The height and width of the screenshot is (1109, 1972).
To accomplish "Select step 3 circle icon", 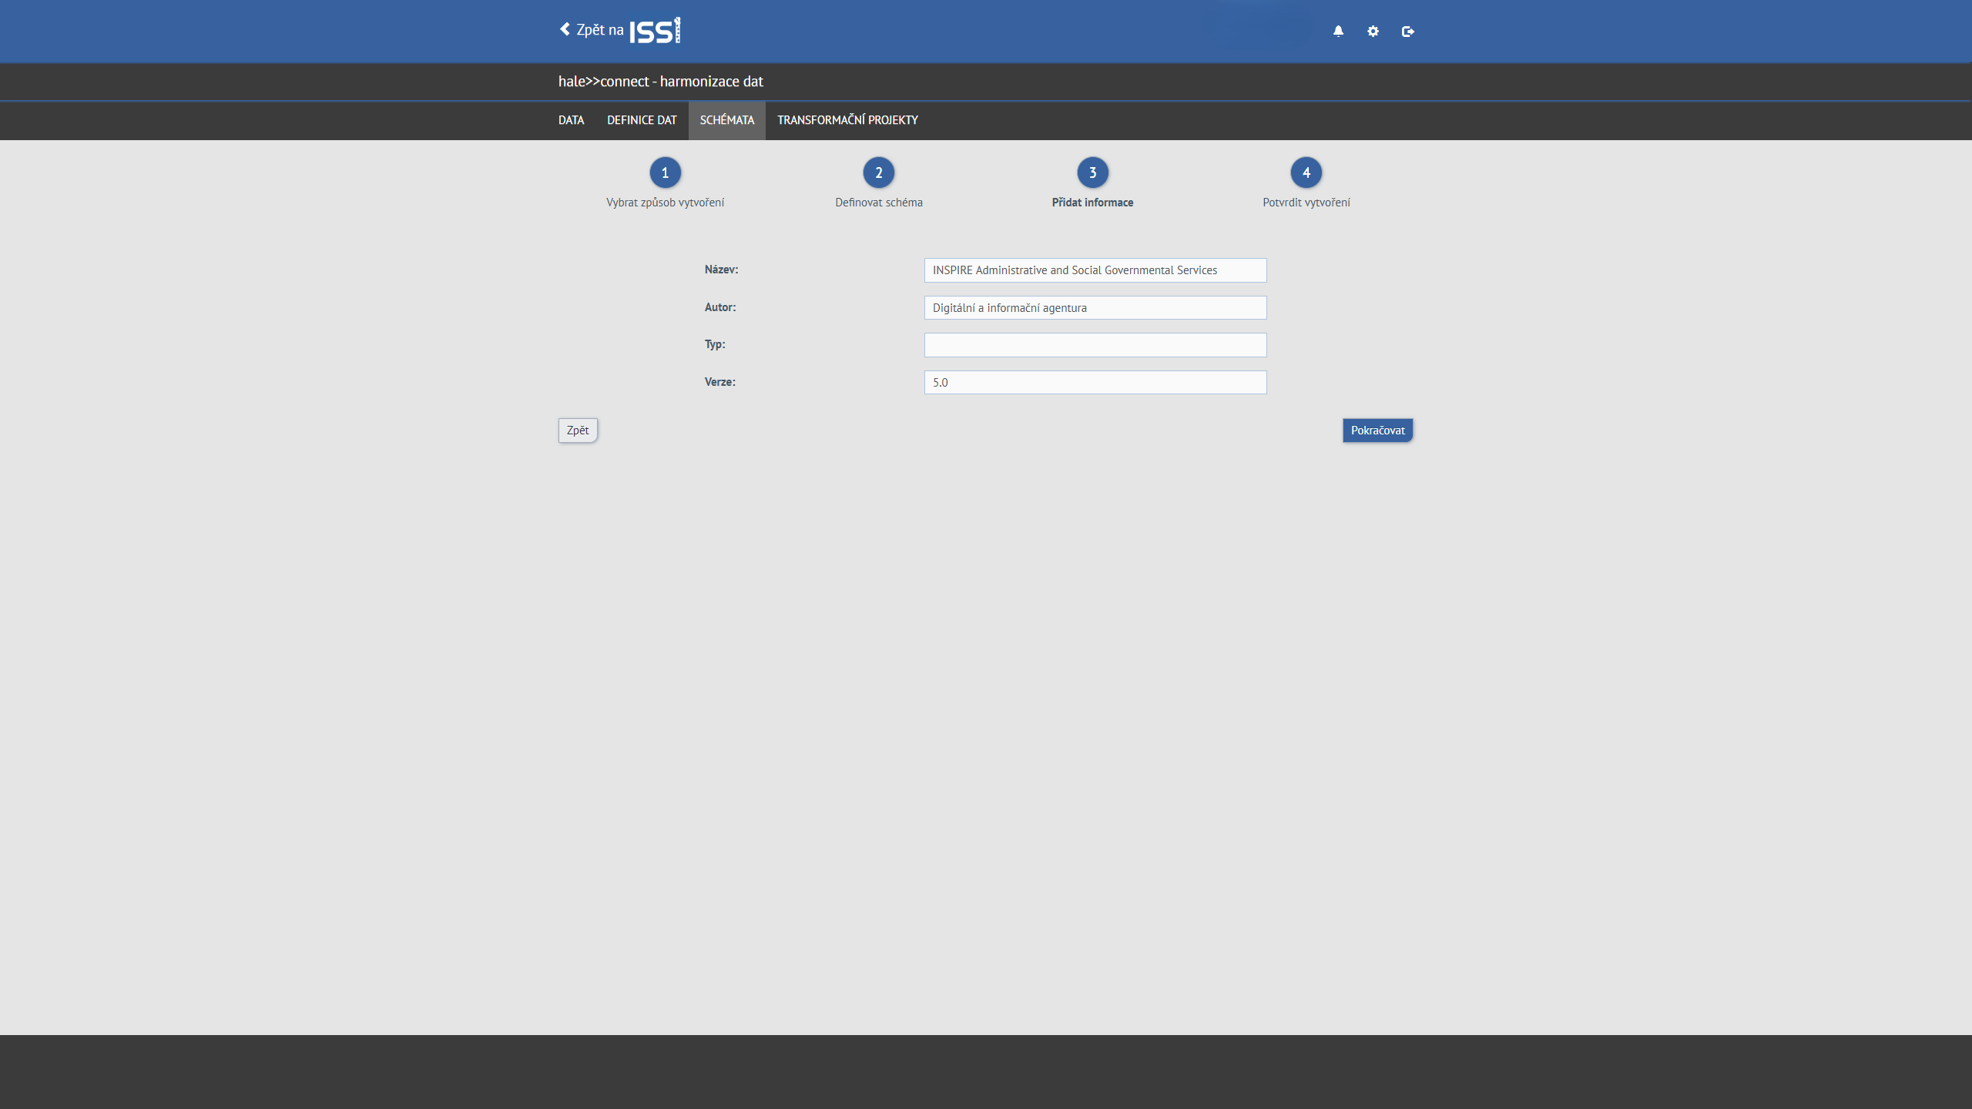I will (x=1092, y=173).
